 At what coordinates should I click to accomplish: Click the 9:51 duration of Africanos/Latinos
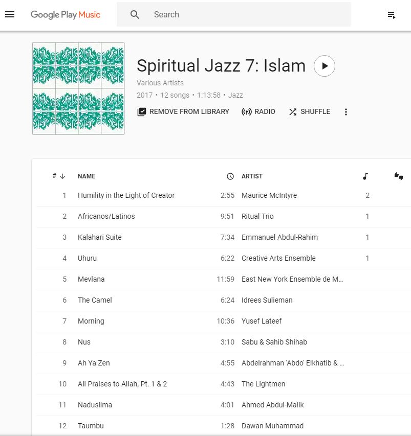[227, 216]
